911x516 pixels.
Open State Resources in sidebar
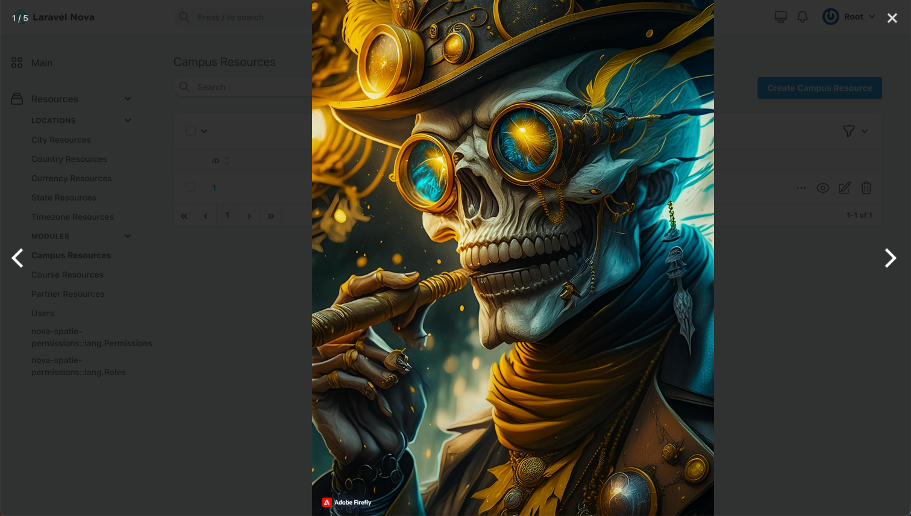pyautogui.click(x=64, y=197)
